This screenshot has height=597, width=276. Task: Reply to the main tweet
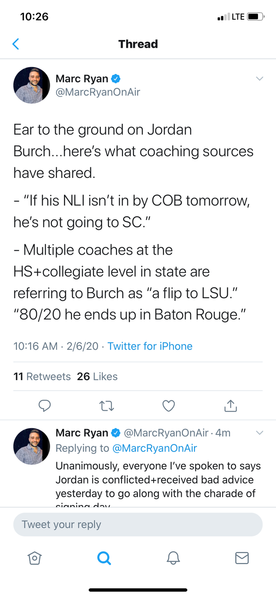[x=44, y=405]
